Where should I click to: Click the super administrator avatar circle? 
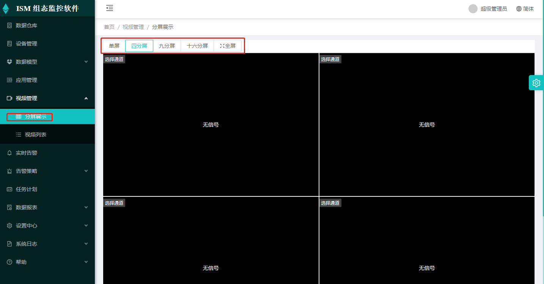click(473, 9)
